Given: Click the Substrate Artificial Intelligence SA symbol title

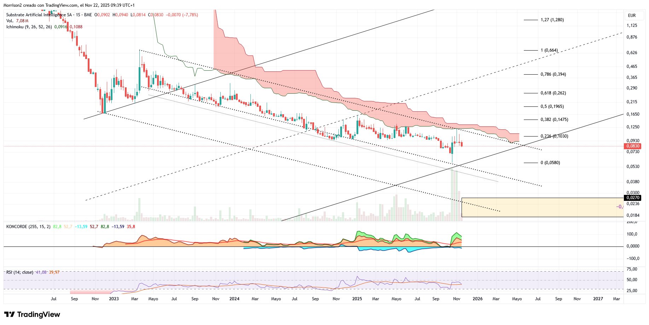Looking at the screenshot, I should coord(39,15).
